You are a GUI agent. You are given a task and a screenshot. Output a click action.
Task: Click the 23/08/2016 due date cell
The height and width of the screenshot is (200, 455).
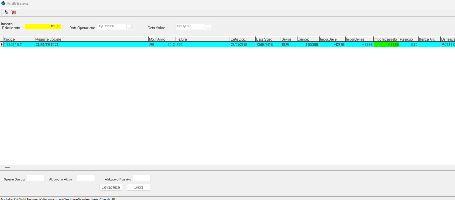point(268,45)
